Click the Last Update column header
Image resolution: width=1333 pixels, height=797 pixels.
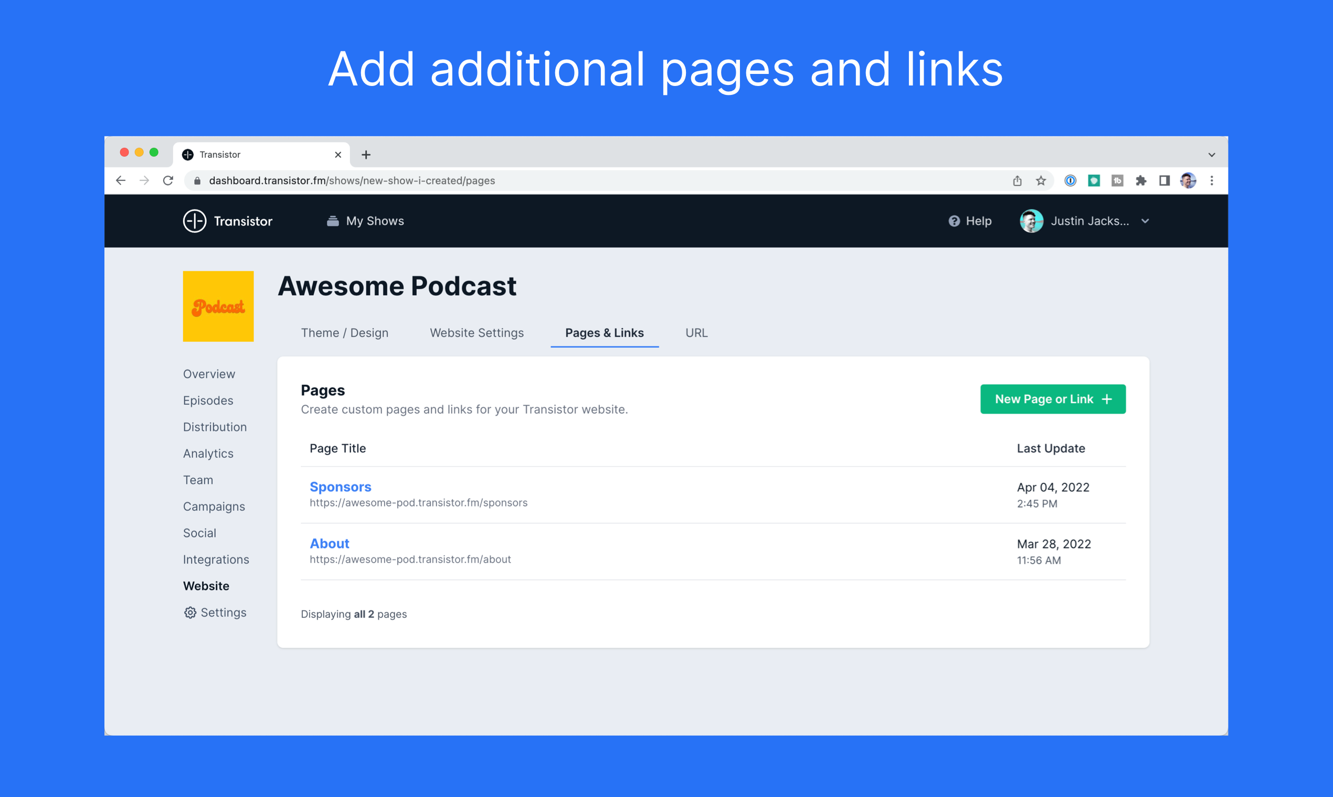point(1051,448)
